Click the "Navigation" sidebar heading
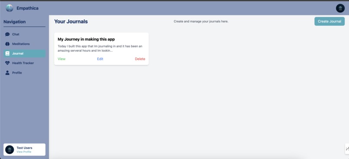This screenshot has height=159, width=349. click(x=14, y=22)
